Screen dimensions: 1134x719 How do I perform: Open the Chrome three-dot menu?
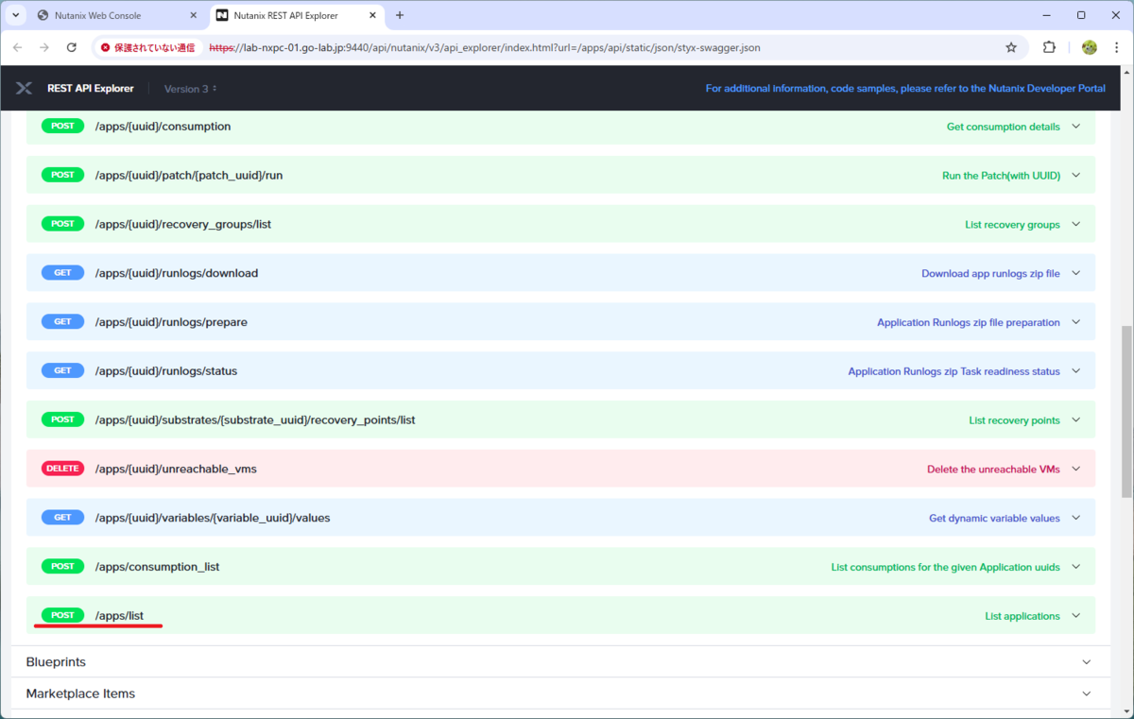tap(1116, 47)
